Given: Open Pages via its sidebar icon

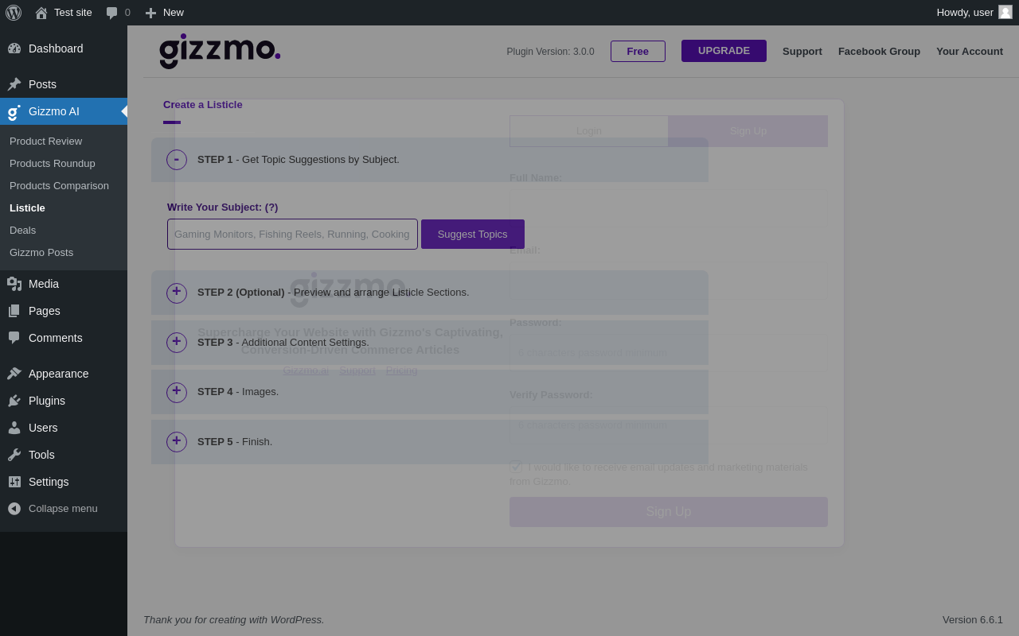Looking at the screenshot, I should coord(14,311).
